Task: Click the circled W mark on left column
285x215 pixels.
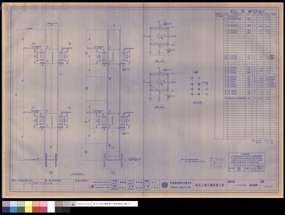Action: point(51,147)
